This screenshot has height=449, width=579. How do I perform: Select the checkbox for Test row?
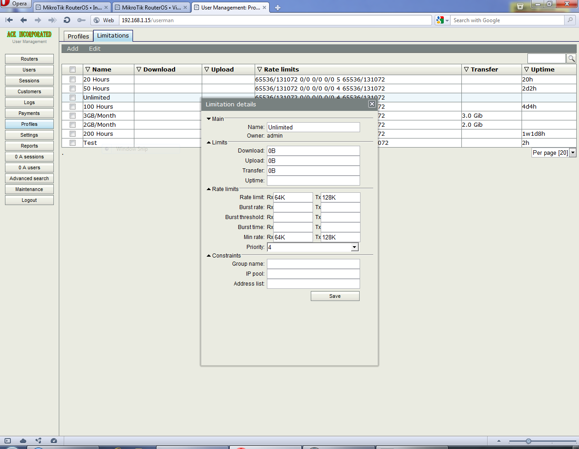coord(72,143)
